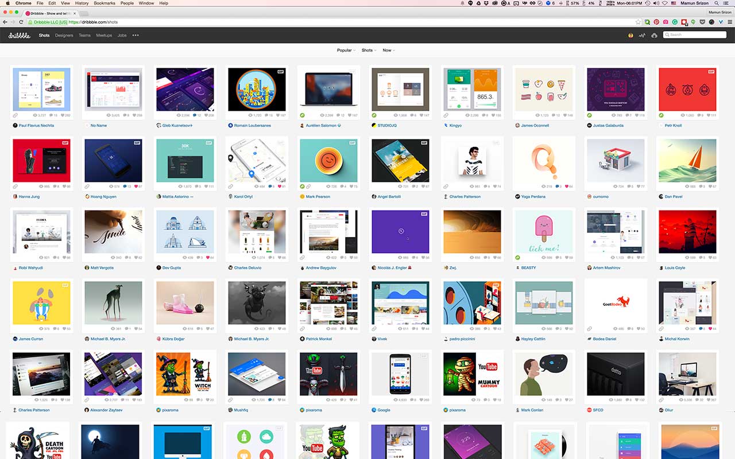Open the Shots tab in navbar
Screen dimensions: 735x459
pos(44,36)
